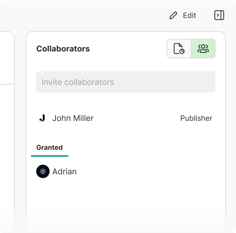Click Adrian's dark star avatar
The image size is (236, 233).
click(x=43, y=171)
